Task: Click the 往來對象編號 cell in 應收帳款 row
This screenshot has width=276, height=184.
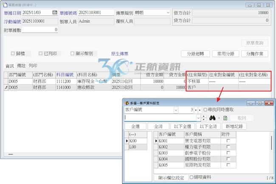Action: tap(223, 87)
